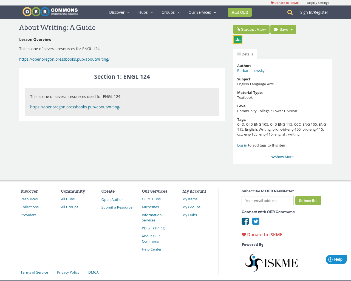The height and width of the screenshot is (281, 351).
Task: Click the Google Classroom share icon
Action: (x=238, y=40)
